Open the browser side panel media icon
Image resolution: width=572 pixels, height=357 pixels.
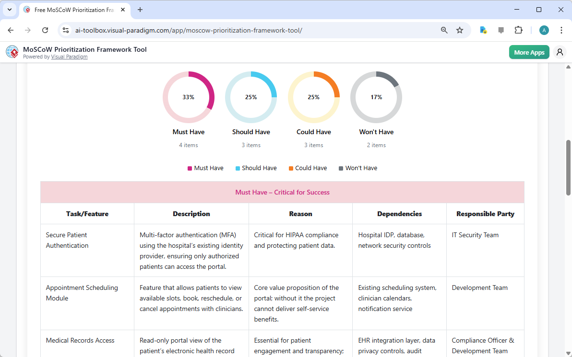pyautogui.click(x=501, y=30)
